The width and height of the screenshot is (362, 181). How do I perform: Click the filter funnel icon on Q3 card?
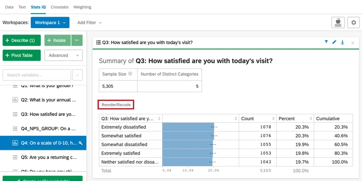[326, 42]
